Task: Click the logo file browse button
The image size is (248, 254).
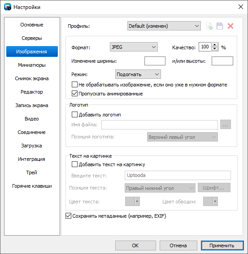Action: pos(225,125)
